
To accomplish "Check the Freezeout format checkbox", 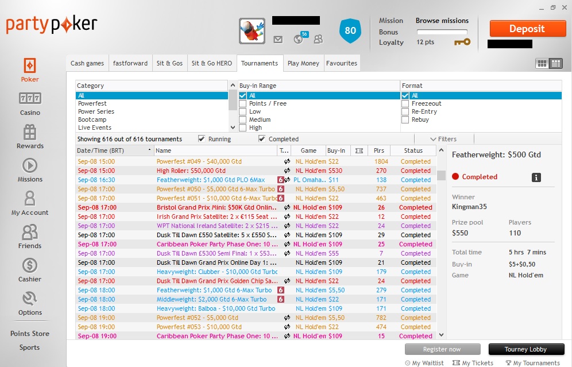I will 405,103.
